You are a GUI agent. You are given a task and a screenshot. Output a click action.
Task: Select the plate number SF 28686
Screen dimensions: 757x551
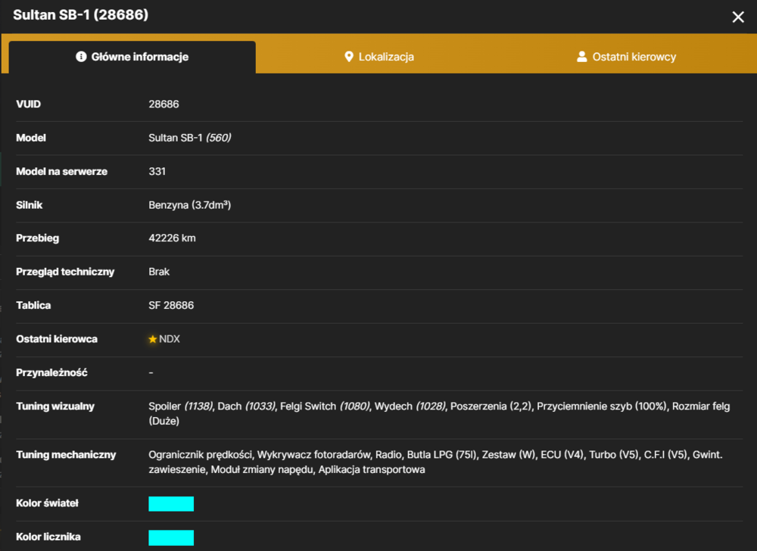tap(171, 306)
